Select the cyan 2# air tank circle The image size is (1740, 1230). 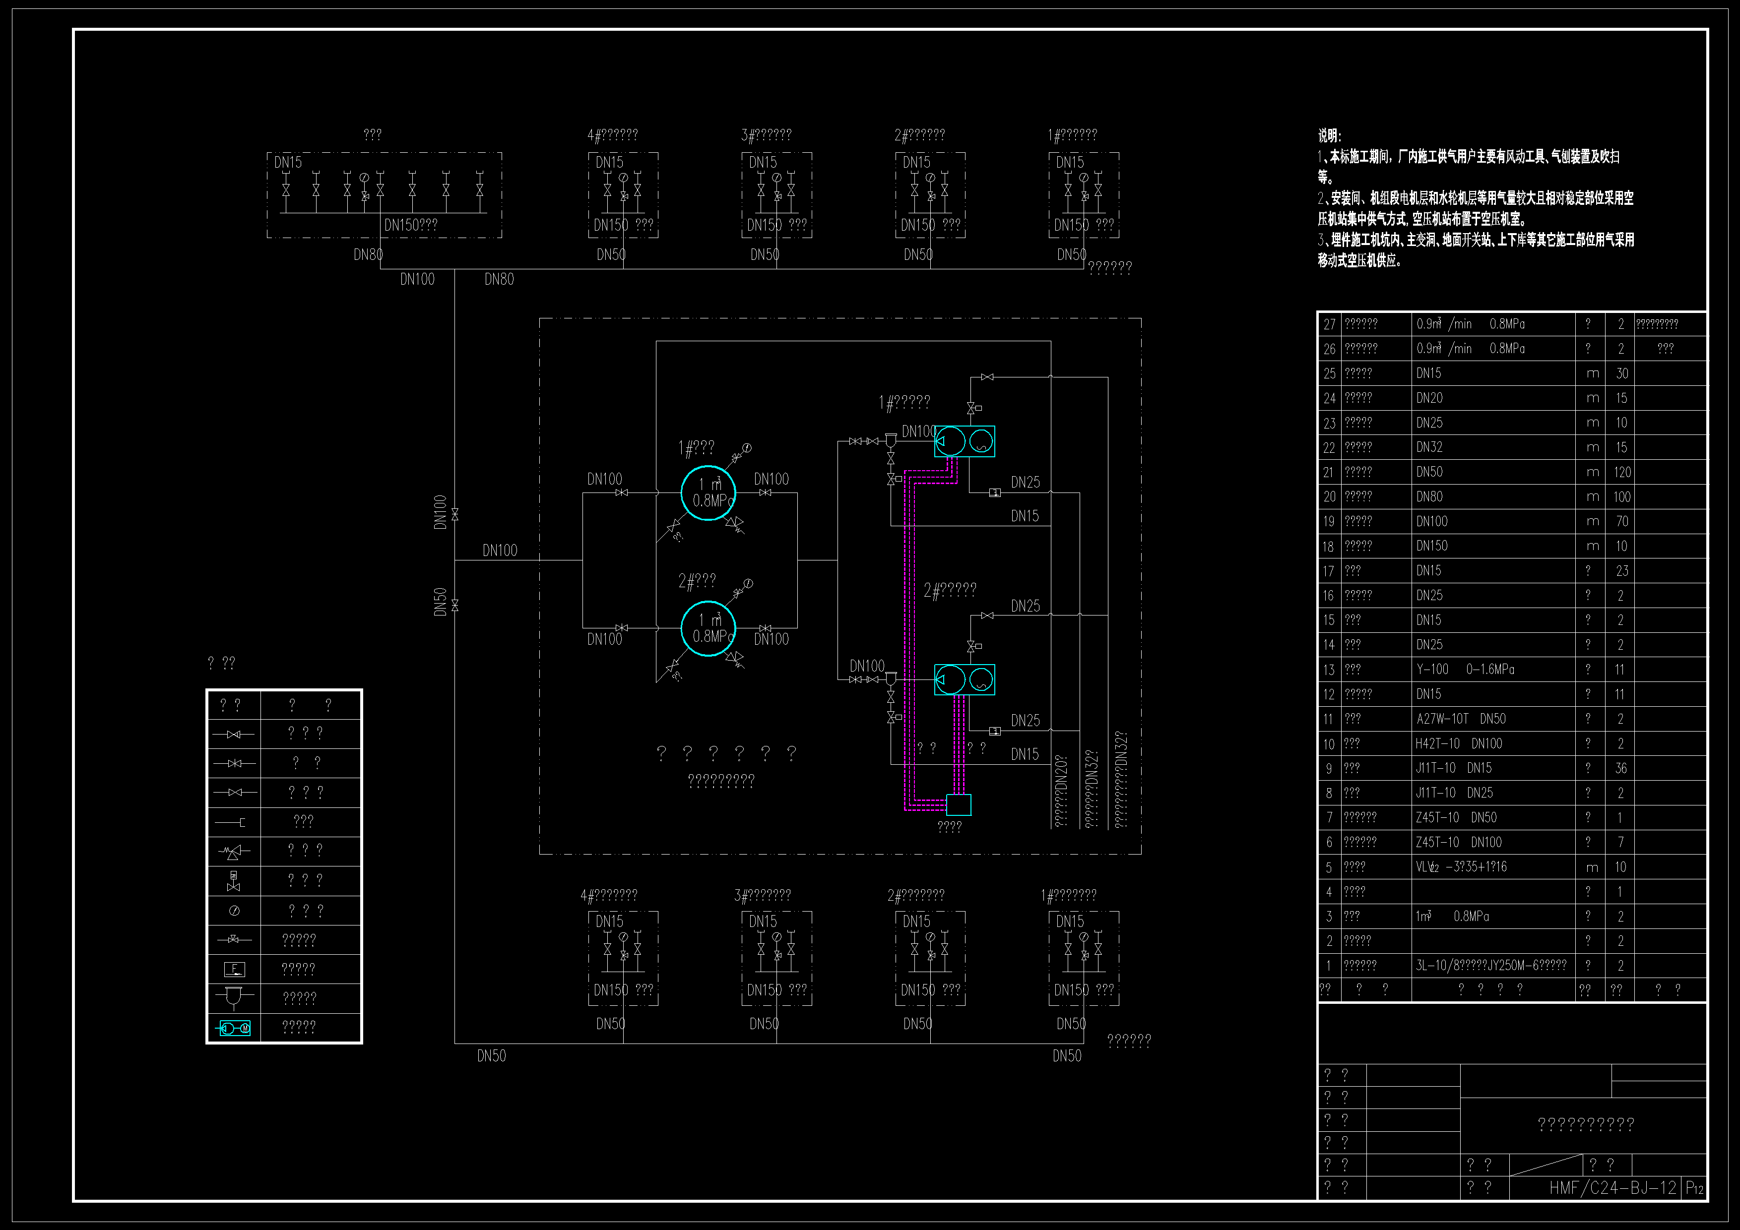pos(708,628)
